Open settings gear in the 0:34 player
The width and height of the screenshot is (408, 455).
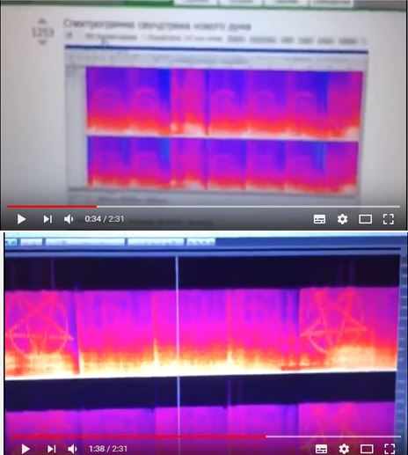(342, 219)
